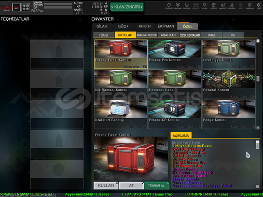
Task: Select the TÜMÜ sub-tab filter
Action: point(103,35)
